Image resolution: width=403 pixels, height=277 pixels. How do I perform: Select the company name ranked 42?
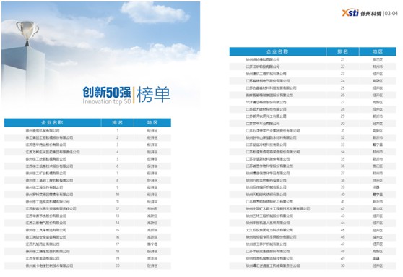tap(278, 208)
